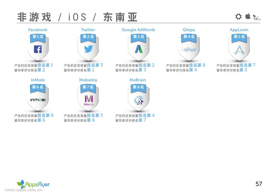Click the MoBrain dotted sphere logo
277x195 pixels.
point(139,100)
